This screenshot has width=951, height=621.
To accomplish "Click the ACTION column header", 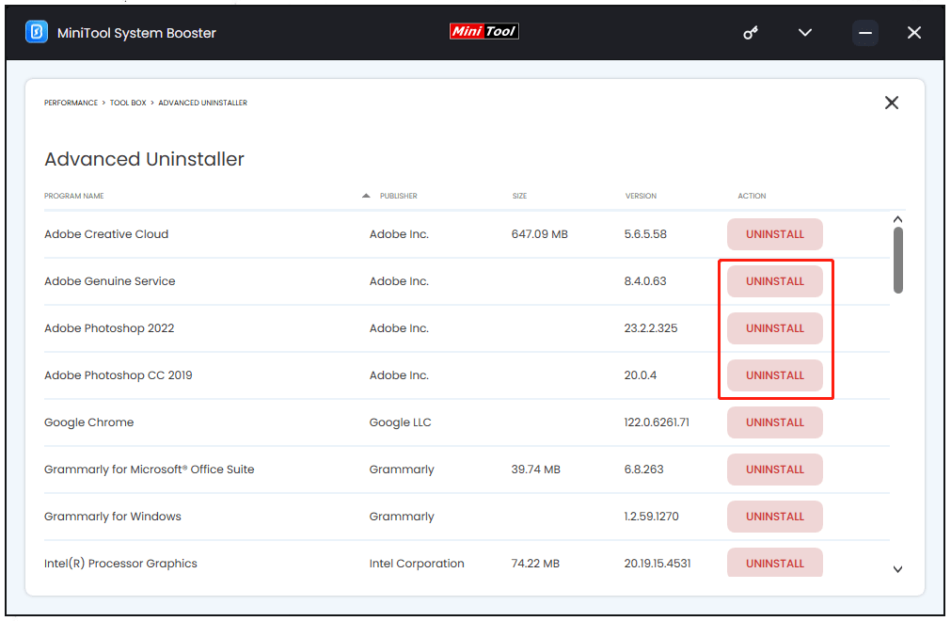I will point(753,196).
